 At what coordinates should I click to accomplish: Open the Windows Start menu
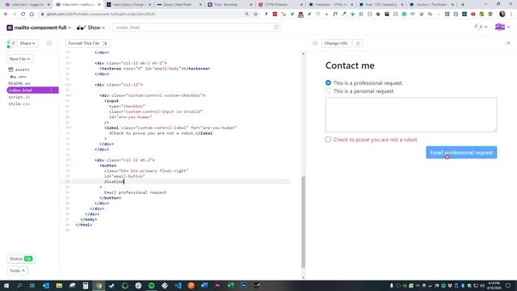click(6, 285)
